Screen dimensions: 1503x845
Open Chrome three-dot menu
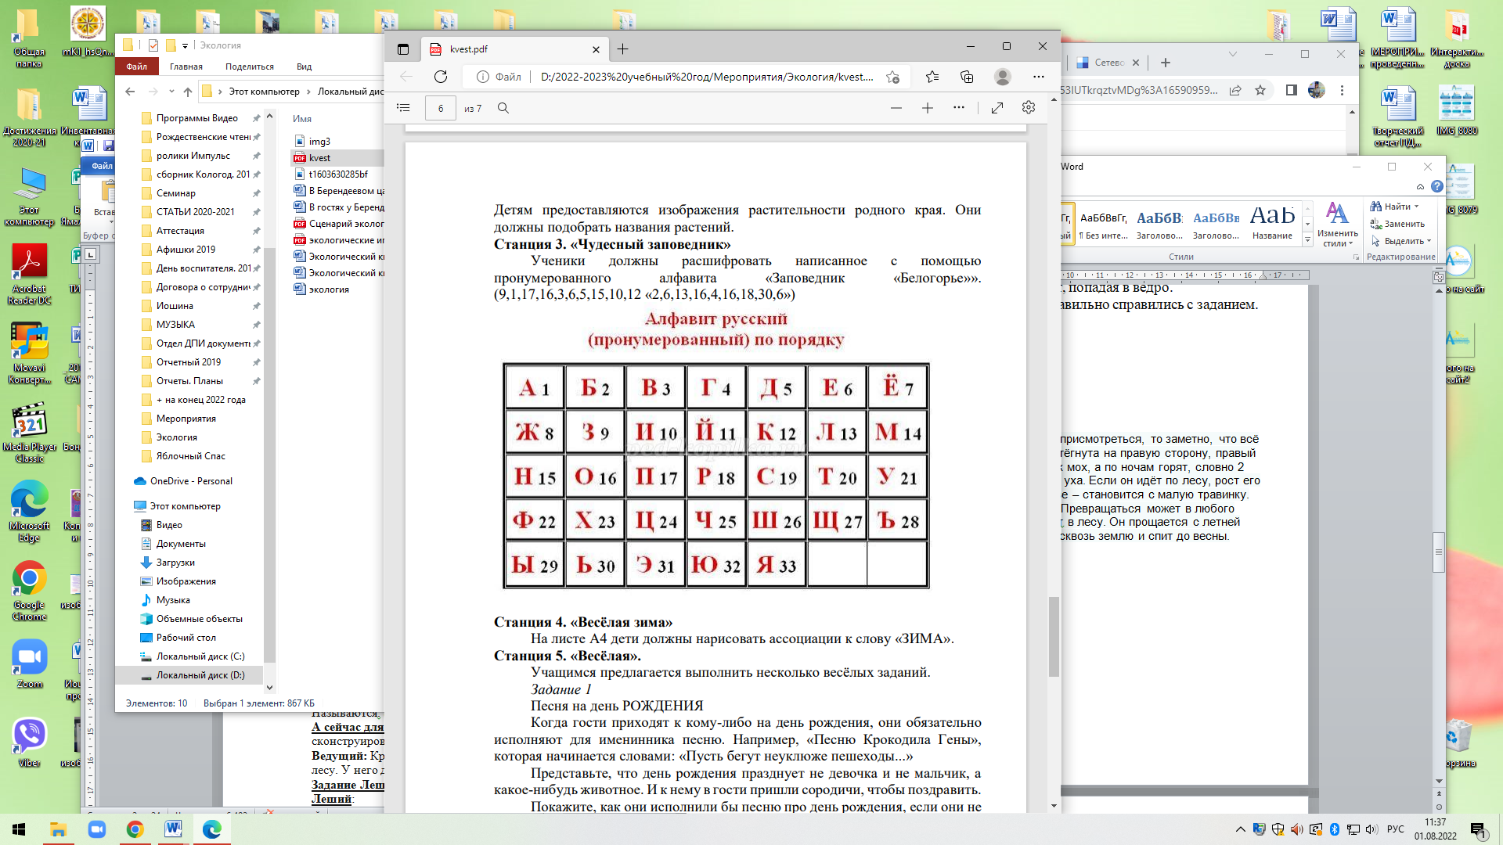1342,90
